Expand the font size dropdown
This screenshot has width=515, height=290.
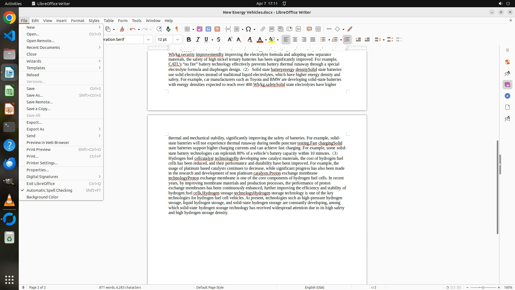tap(177, 39)
